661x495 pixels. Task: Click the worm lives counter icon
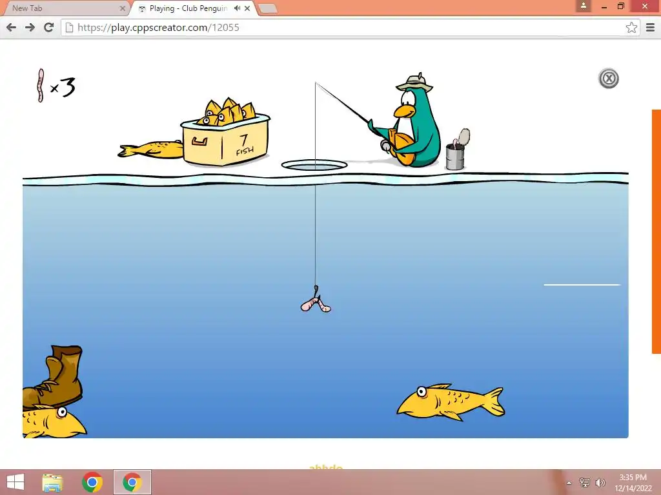pos(41,86)
